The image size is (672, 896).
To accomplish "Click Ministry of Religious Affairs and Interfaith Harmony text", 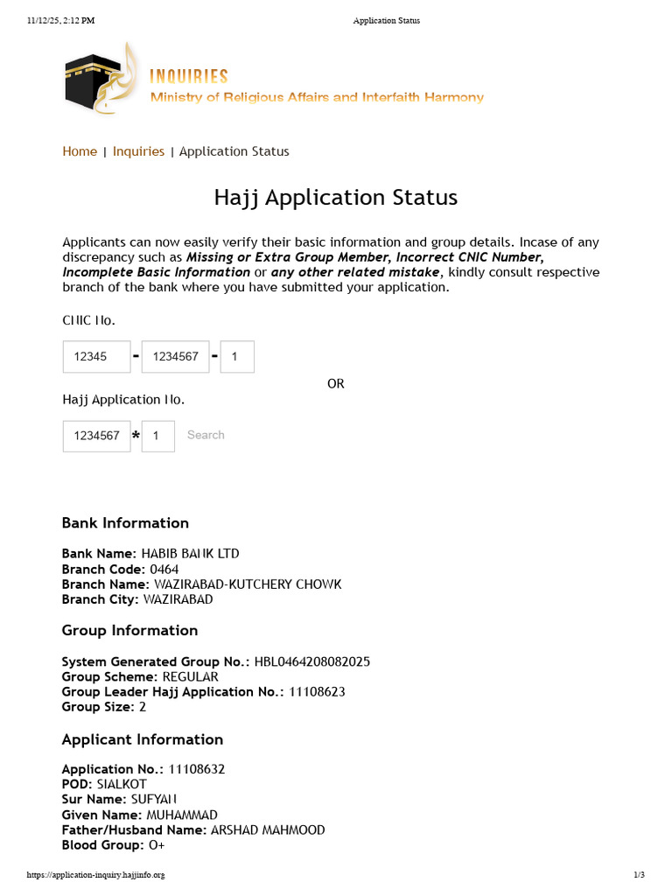I will (x=317, y=97).
